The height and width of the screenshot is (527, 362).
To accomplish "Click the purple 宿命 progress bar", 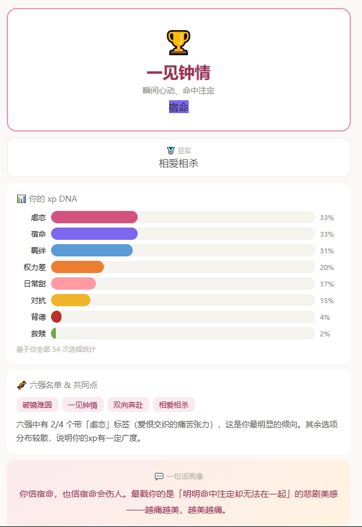I will coord(95,234).
